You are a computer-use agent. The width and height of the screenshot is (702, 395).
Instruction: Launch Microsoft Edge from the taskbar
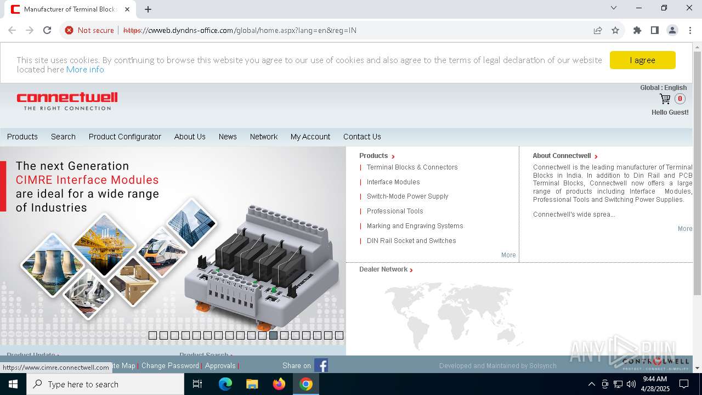[225, 384]
